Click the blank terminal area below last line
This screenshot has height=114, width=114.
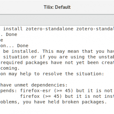click(x=57, y=109)
